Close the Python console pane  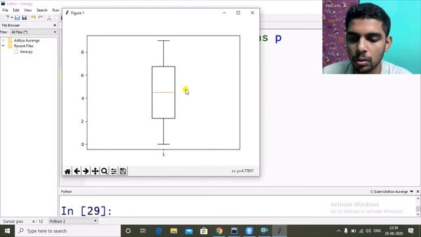(418, 192)
